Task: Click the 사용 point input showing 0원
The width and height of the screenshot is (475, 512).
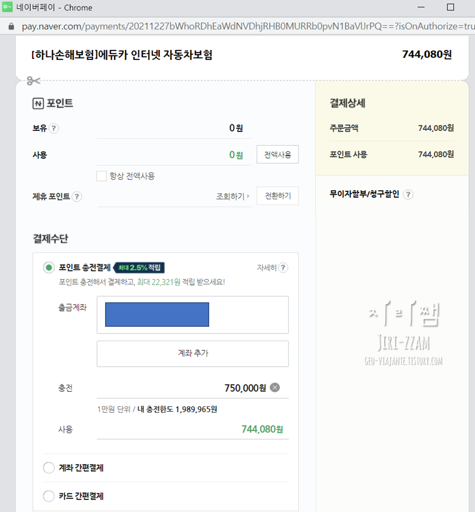Action: tap(174, 155)
